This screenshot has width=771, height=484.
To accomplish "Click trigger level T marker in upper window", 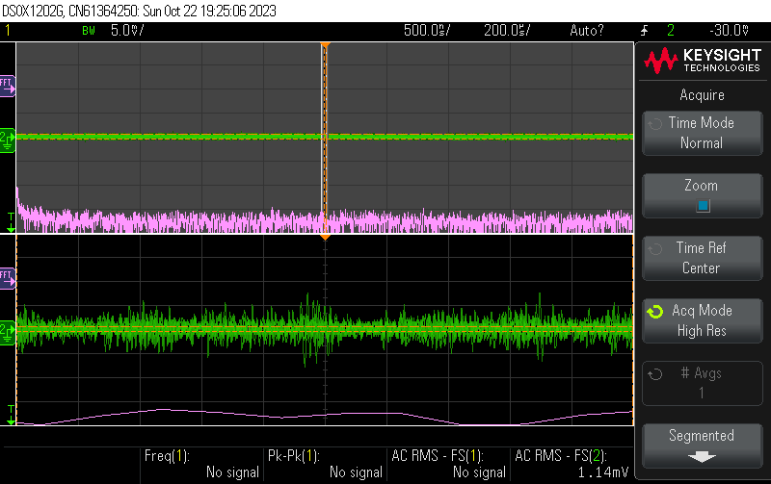I will (x=11, y=222).
